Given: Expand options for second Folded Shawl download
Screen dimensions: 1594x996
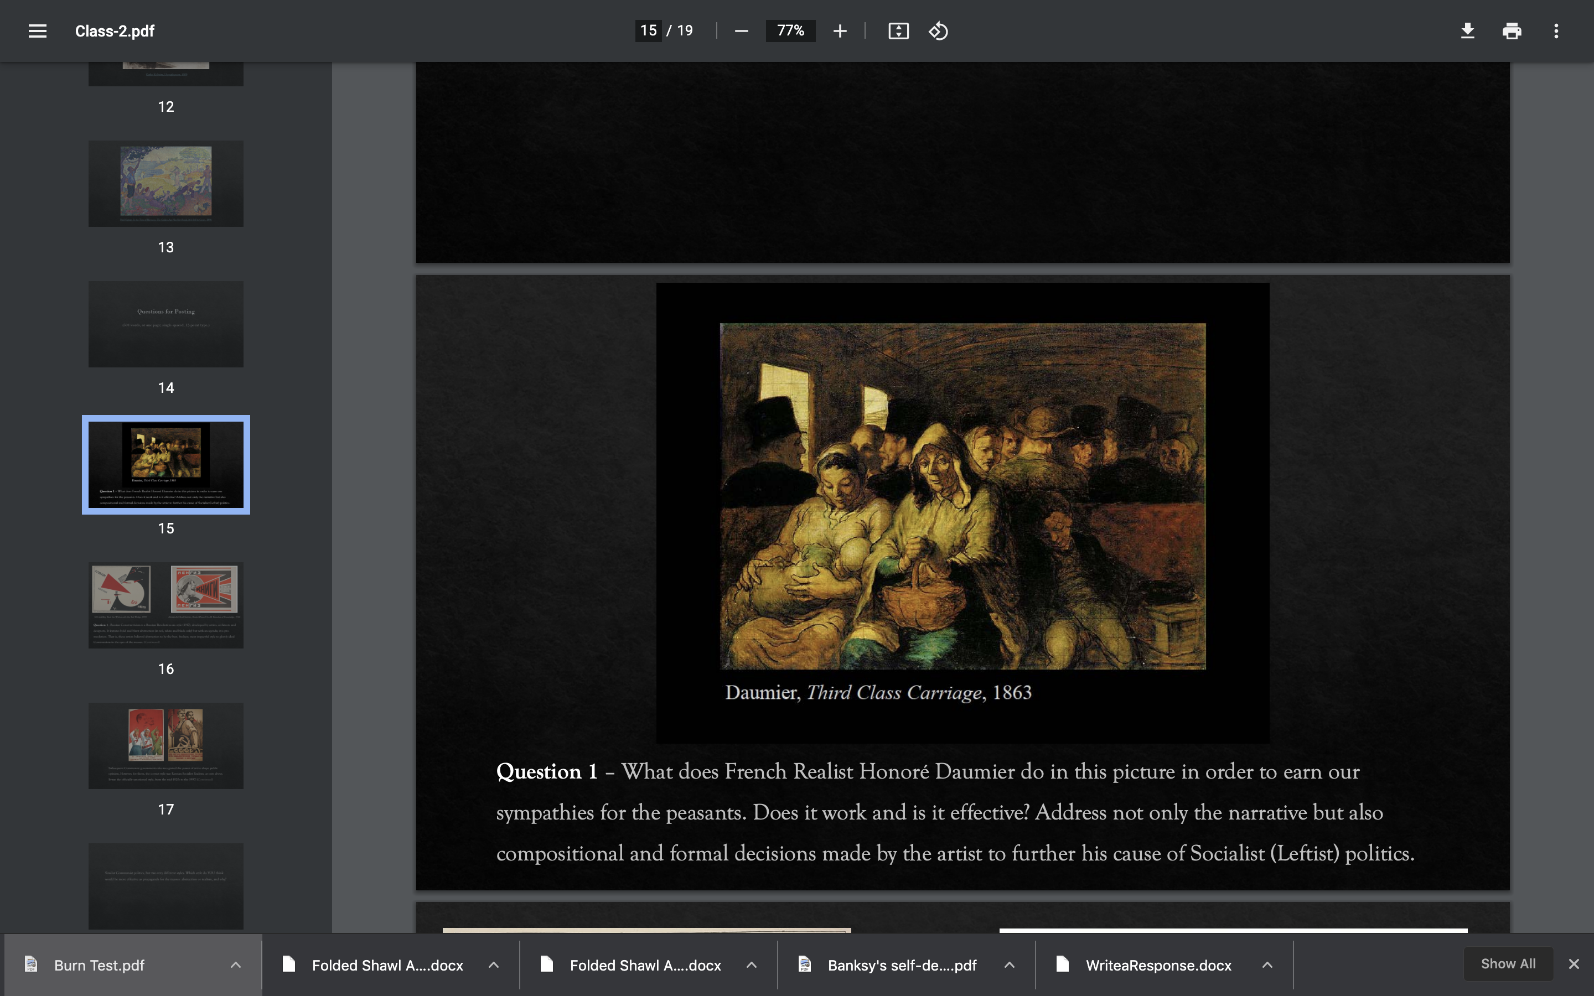Looking at the screenshot, I should coord(752,965).
